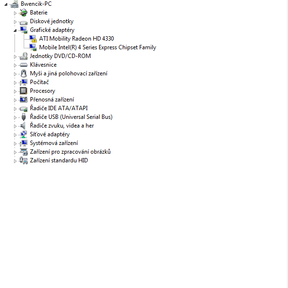Select Mobile Intel(R) 4 Series Express Chipset Family
288x288 pixels.
pos(98,47)
